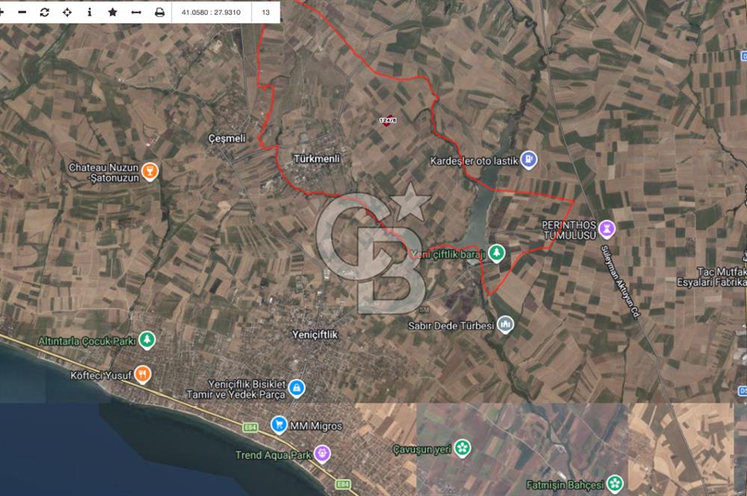The image size is (747, 496).
Task: Click the coordinates field 41.0580 : 27.9310
Action: pos(211,13)
